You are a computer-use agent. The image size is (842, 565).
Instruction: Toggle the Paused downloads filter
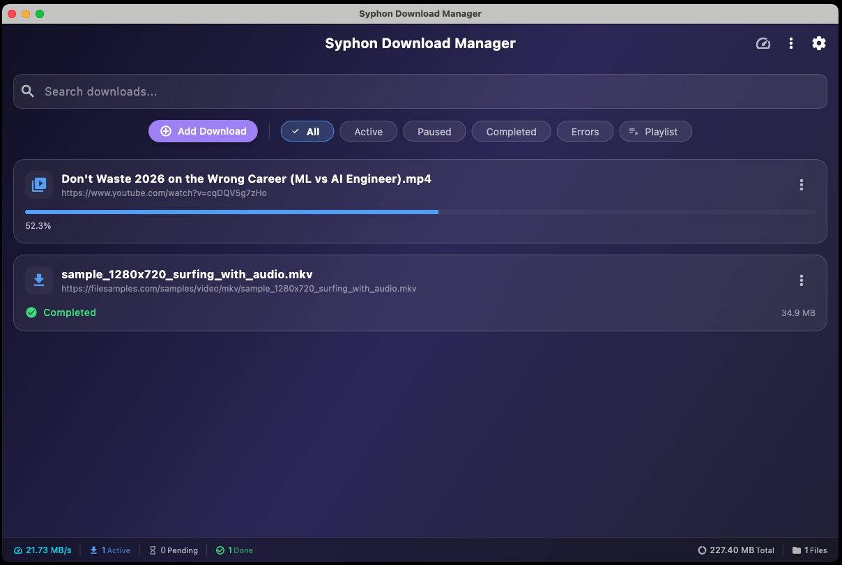434,131
